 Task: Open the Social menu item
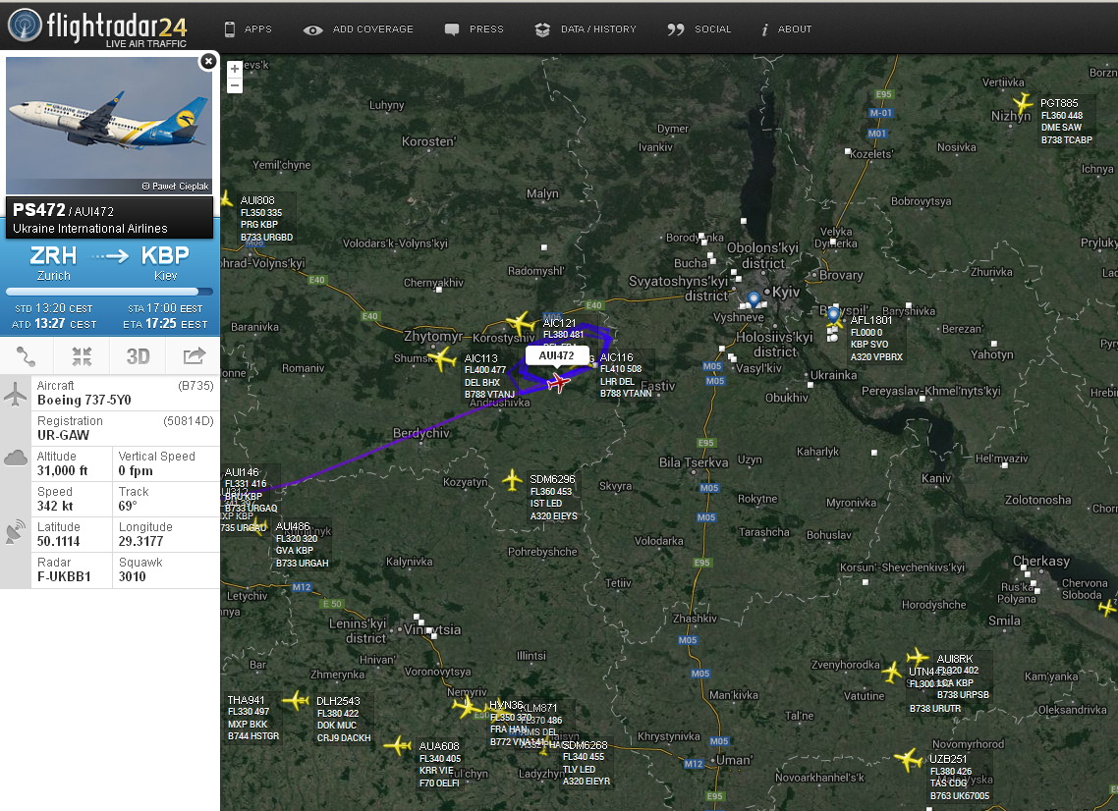(x=699, y=29)
